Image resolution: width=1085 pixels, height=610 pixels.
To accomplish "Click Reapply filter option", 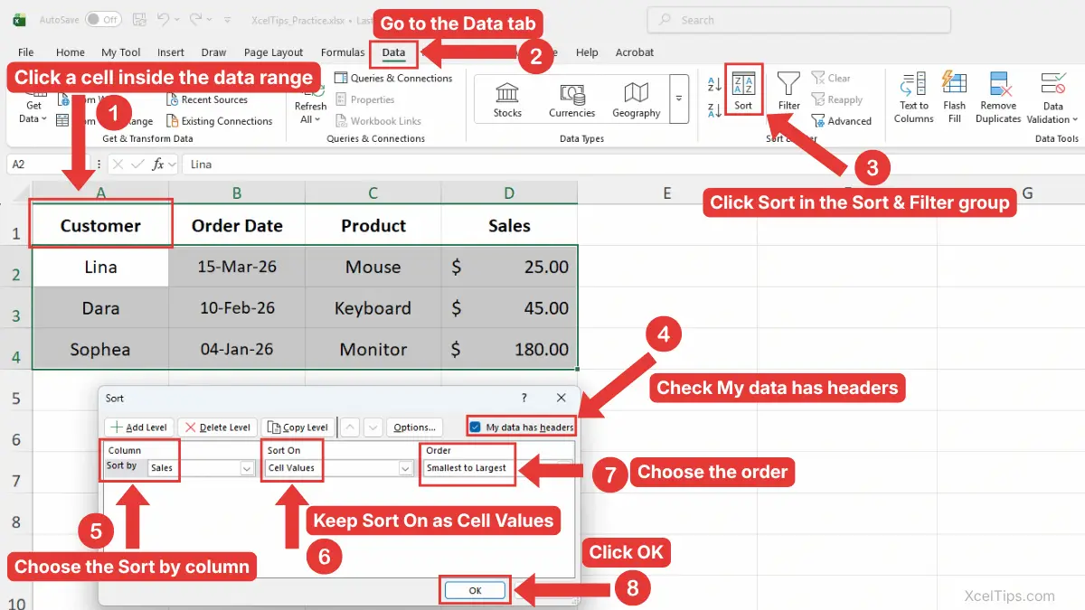I will [837, 99].
